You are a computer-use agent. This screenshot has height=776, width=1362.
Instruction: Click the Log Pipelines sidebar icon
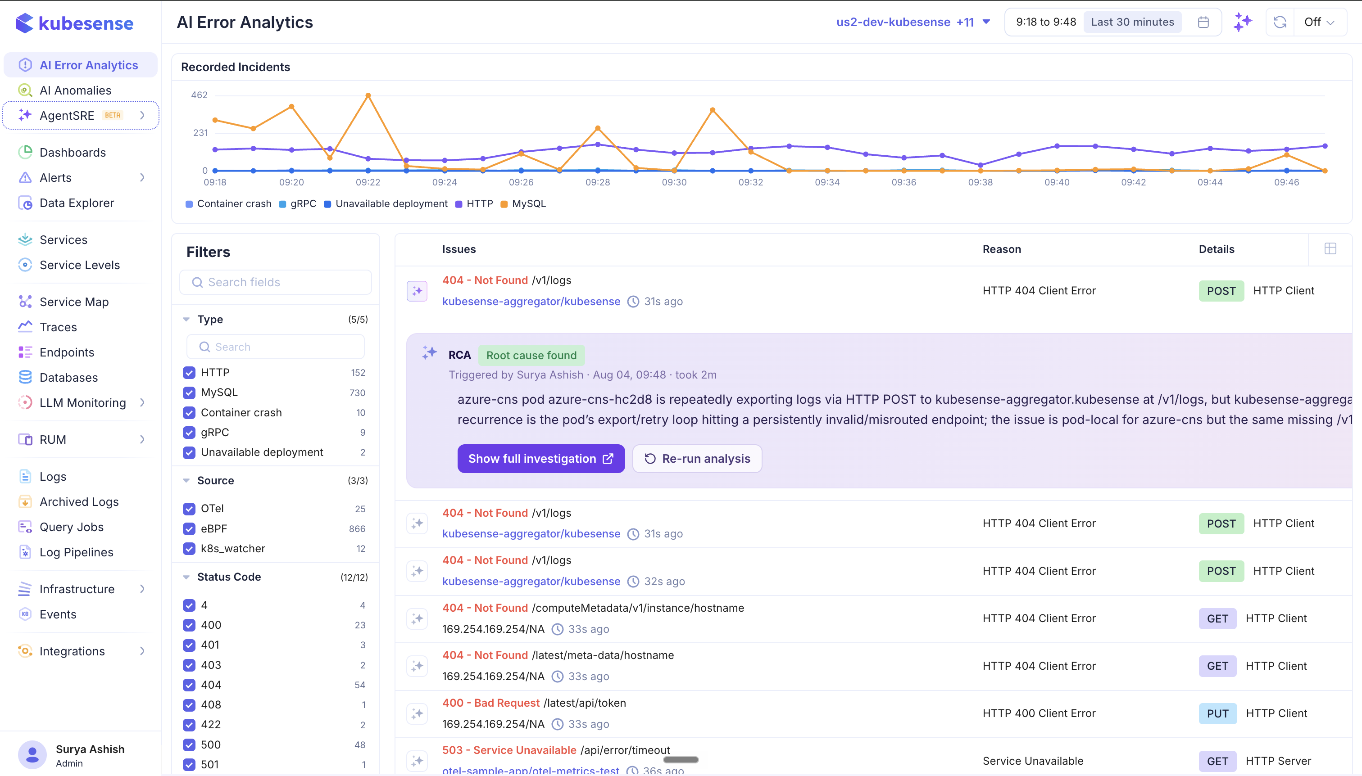click(x=25, y=552)
